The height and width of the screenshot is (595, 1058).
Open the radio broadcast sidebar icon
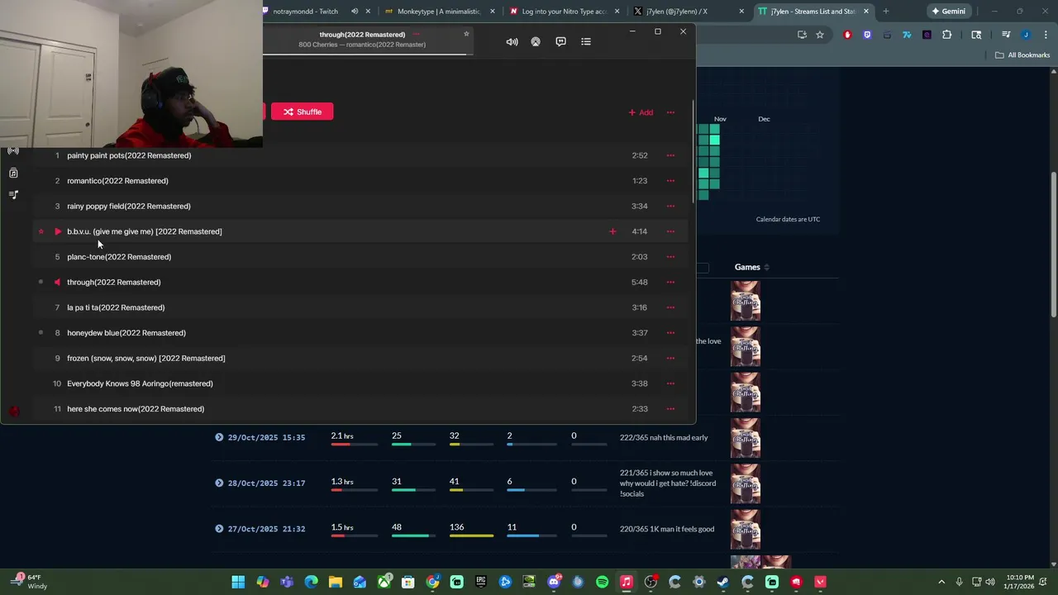click(x=13, y=151)
